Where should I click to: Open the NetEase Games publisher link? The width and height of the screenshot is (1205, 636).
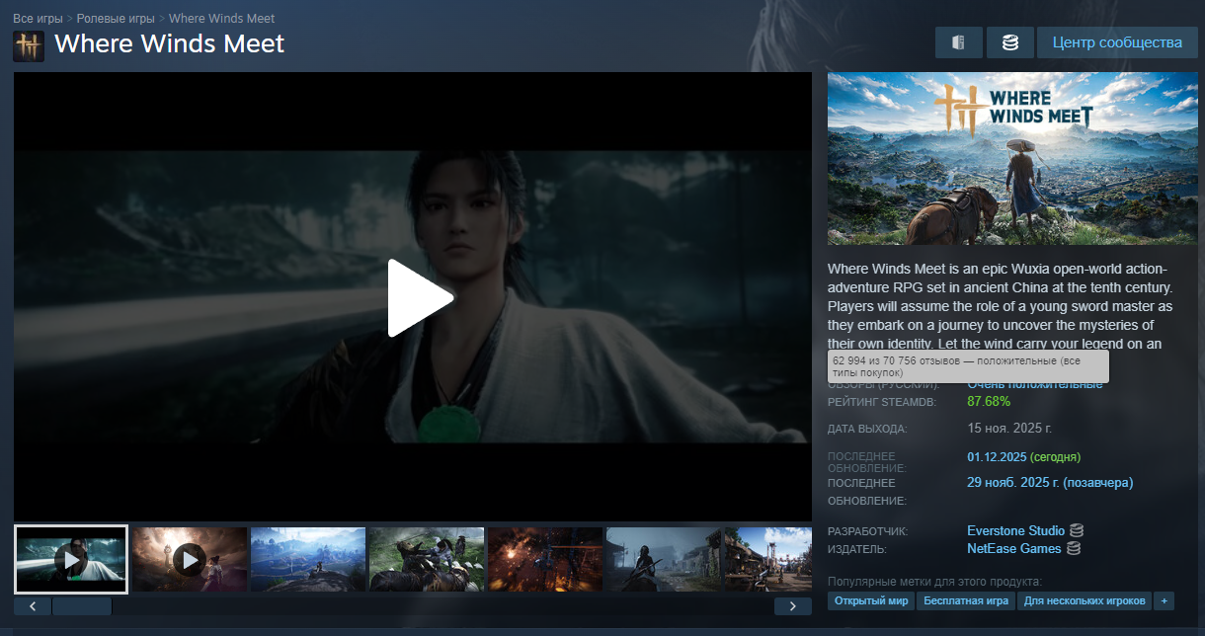1013,549
